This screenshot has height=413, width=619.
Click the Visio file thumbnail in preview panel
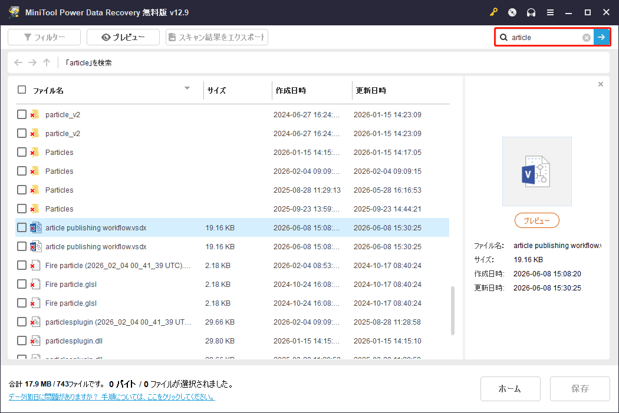point(536,171)
